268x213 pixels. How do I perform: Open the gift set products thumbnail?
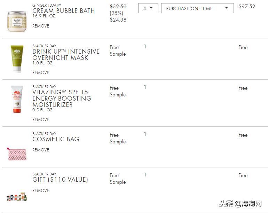point(17,197)
